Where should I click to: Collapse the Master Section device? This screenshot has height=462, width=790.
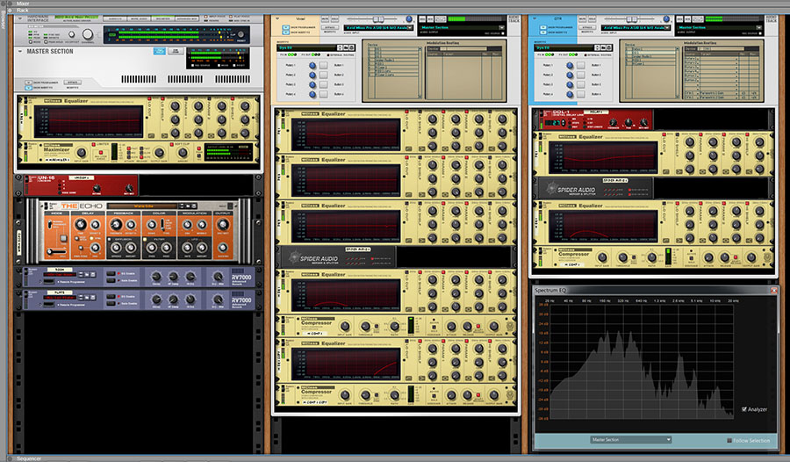click(20, 52)
